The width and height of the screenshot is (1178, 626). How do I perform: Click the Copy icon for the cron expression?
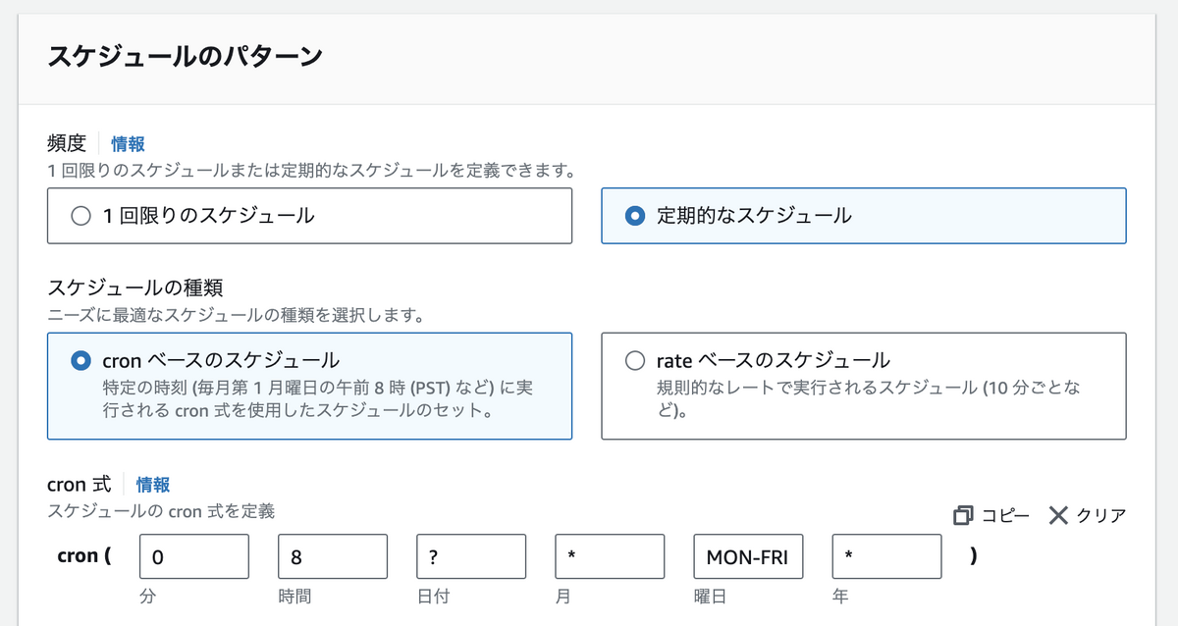(x=962, y=515)
